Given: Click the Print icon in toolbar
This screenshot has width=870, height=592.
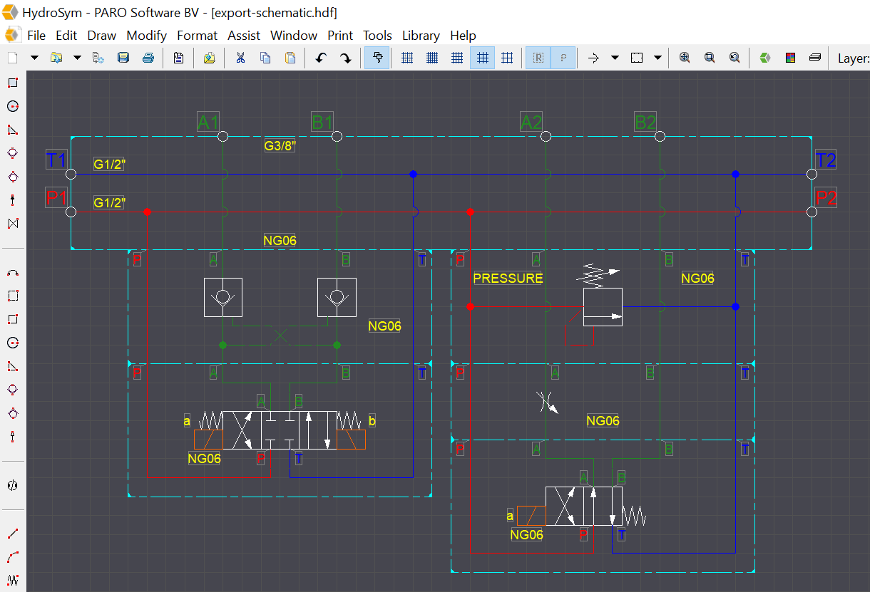Looking at the screenshot, I should tap(148, 58).
